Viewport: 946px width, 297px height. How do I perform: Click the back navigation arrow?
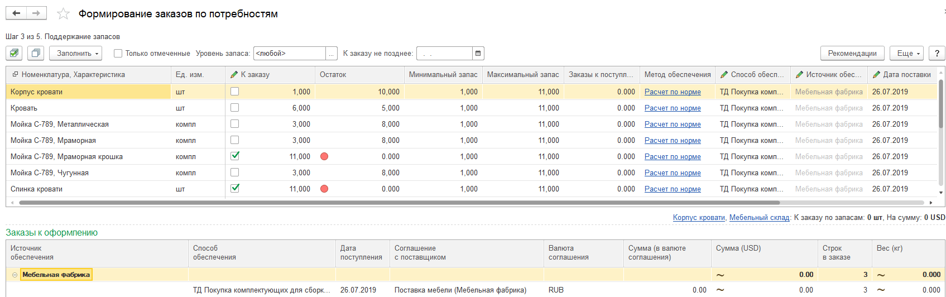click(x=16, y=13)
